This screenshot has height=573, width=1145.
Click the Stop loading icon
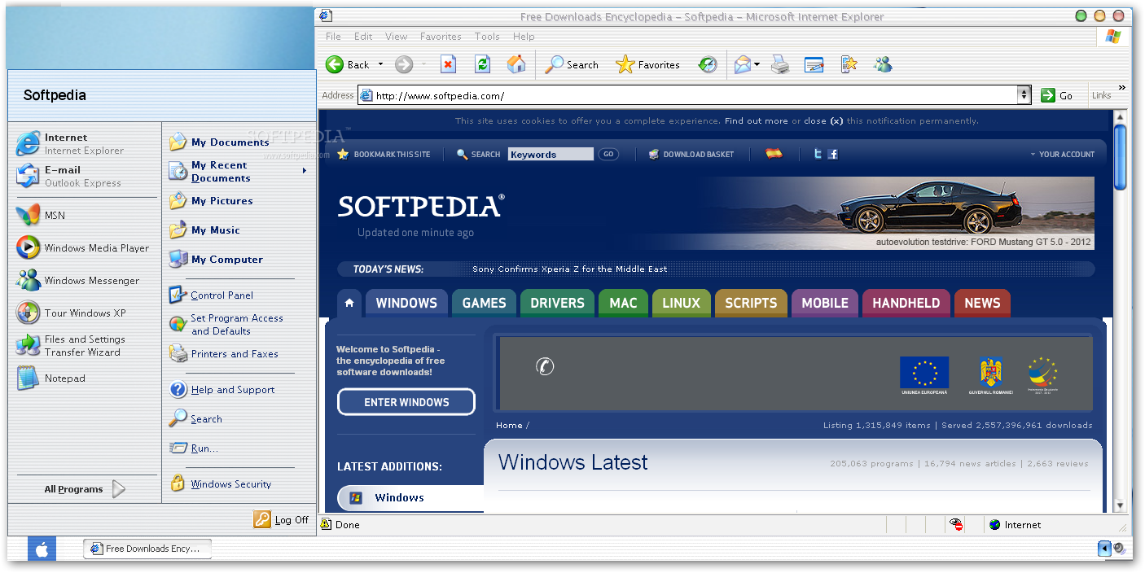click(x=449, y=64)
